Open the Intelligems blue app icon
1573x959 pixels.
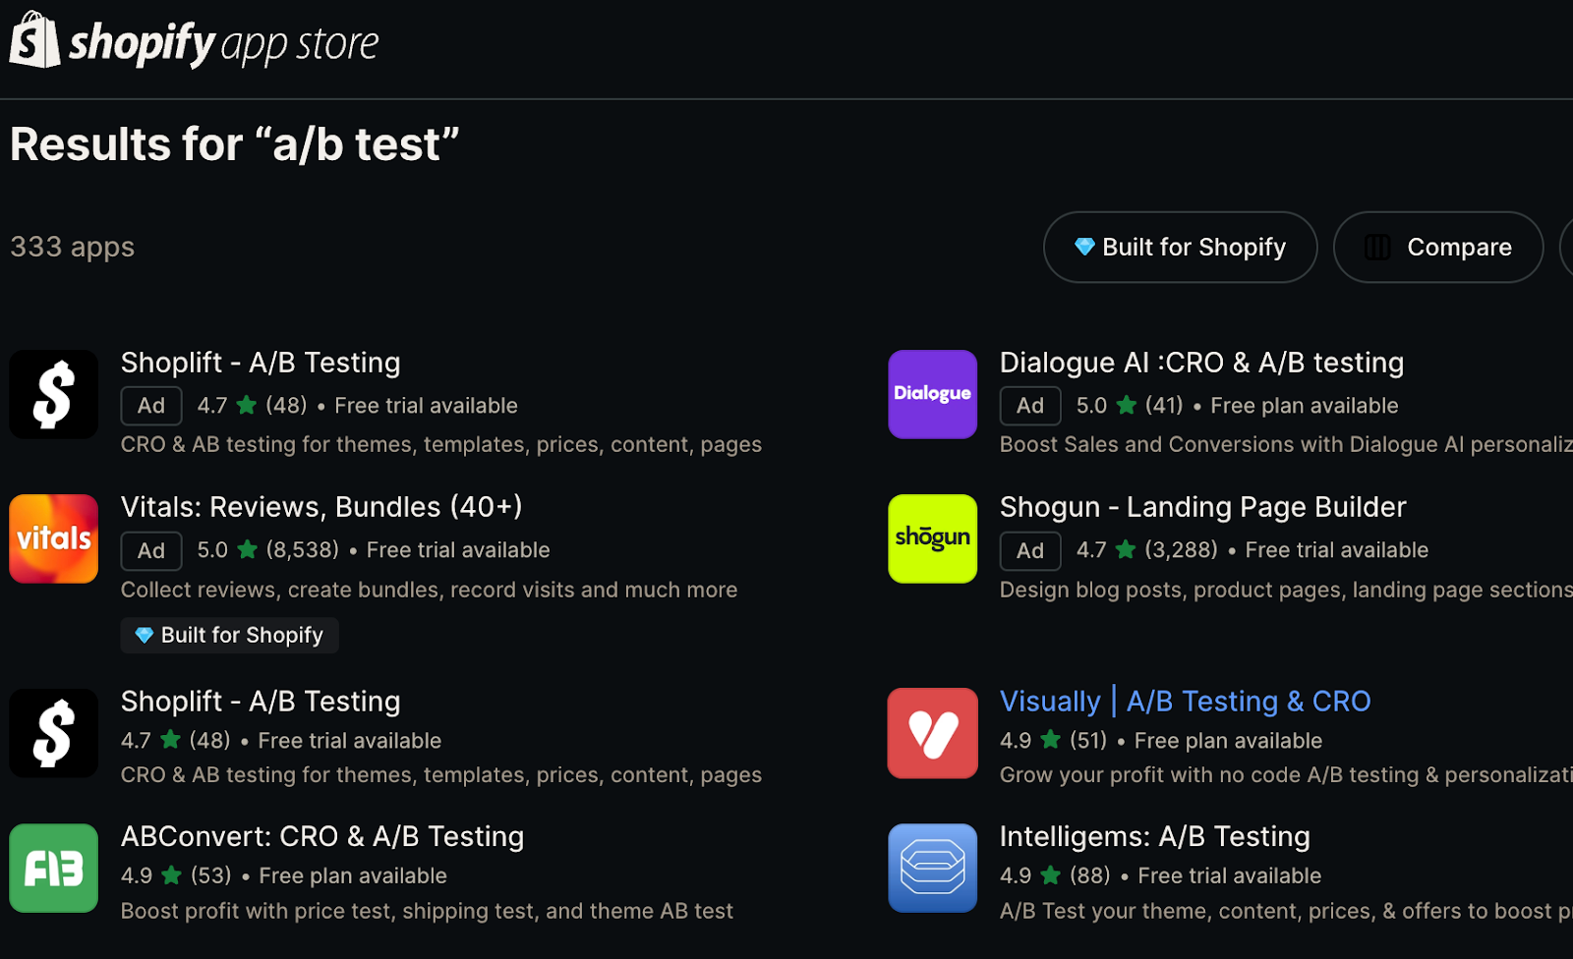tap(931, 868)
